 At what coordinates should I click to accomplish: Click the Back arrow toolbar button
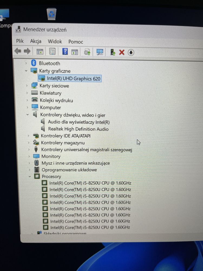(x=18, y=51)
